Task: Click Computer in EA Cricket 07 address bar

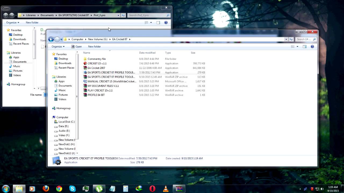Action: [77, 39]
